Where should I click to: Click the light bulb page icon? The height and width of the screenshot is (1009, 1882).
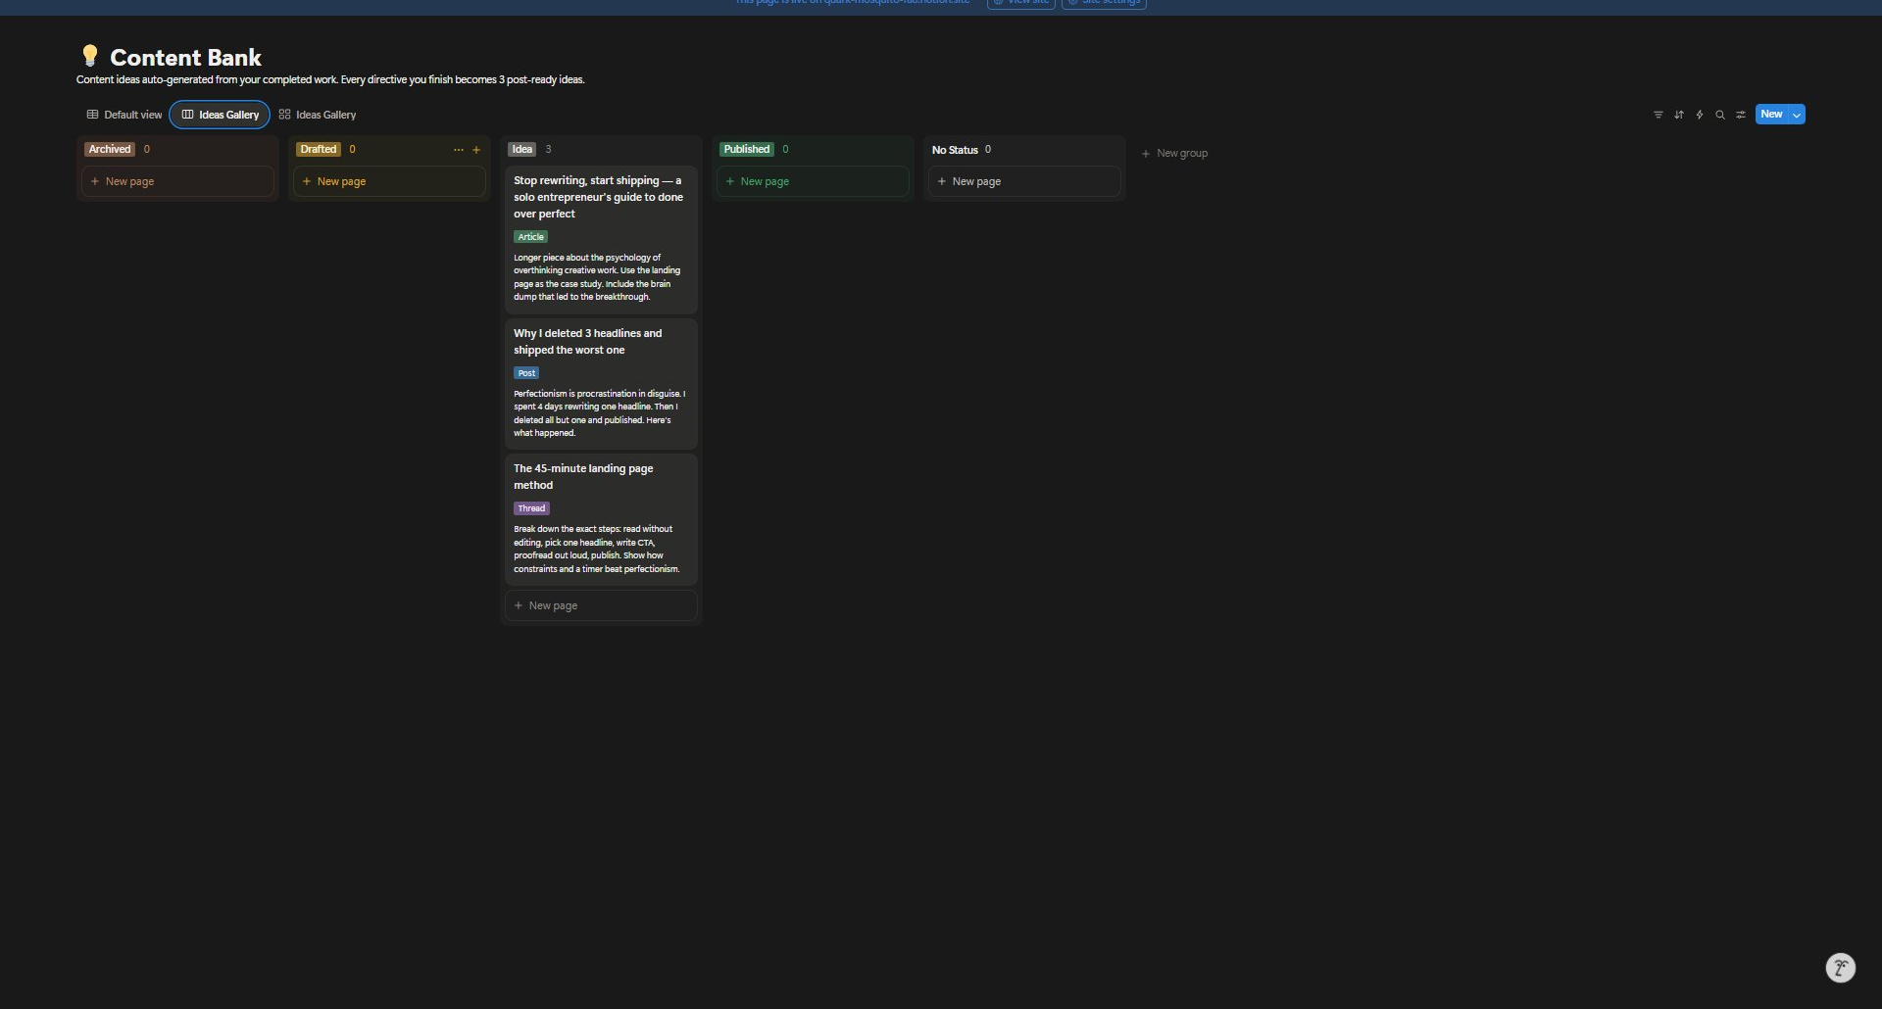coord(89,56)
